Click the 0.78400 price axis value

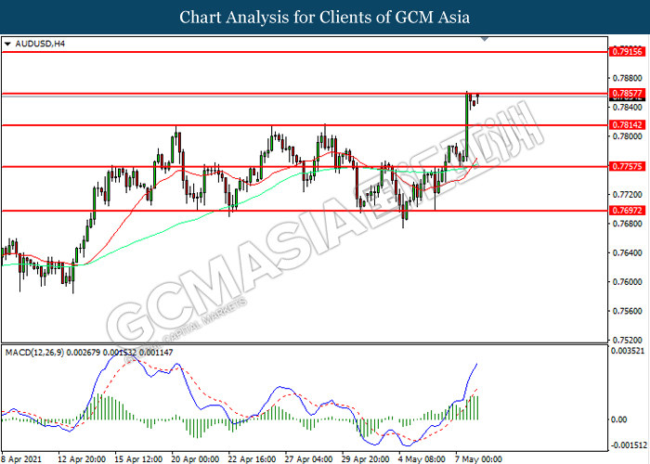click(628, 107)
